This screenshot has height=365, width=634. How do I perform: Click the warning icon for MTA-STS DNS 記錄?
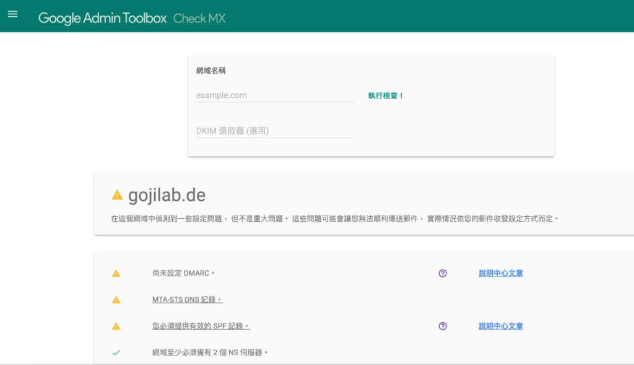point(116,300)
